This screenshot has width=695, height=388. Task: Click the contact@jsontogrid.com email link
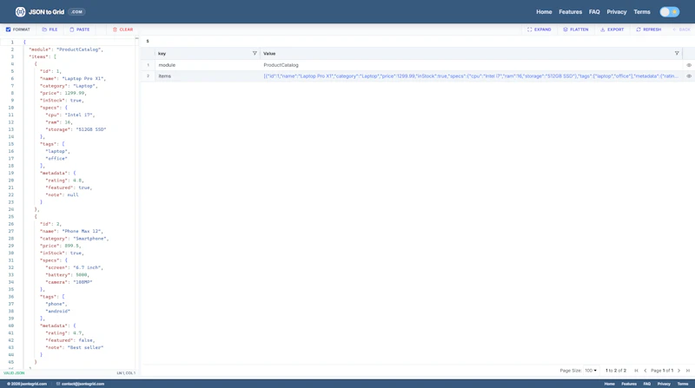[80, 384]
